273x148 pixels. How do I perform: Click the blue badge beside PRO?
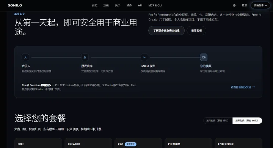130,144
